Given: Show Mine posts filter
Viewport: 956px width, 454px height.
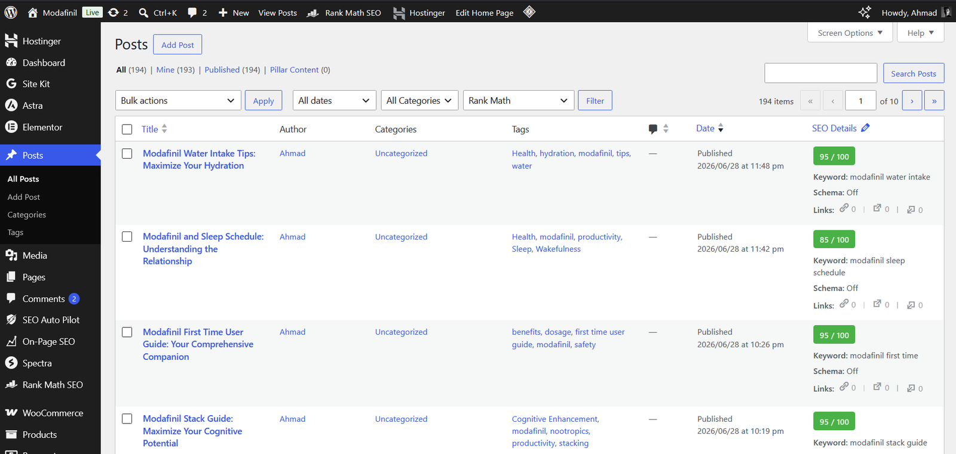Looking at the screenshot, I should 166,70.
